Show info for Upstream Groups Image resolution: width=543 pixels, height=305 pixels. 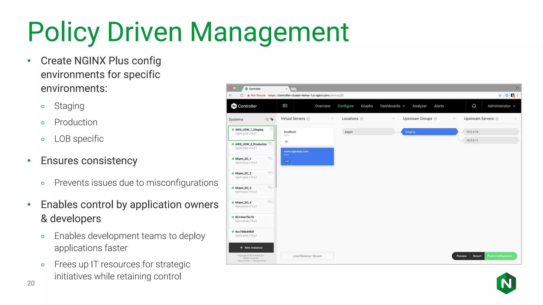point(435,119)
